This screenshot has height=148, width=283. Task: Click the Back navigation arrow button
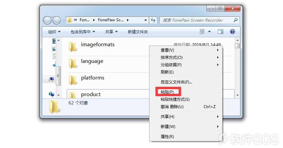pyautogui.click(x=47, y=20)
